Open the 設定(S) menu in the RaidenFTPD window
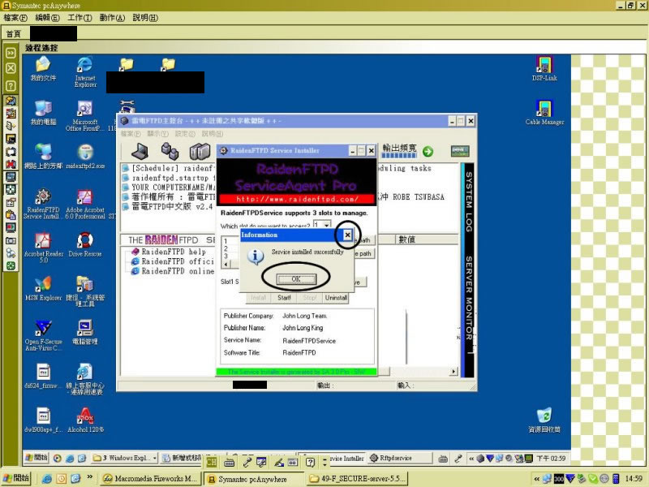Image resolution: width=649 pixels, height=487 pixels. 185,134
